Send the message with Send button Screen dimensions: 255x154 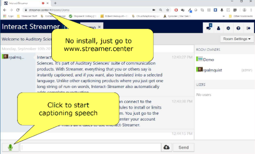(184, 148)
